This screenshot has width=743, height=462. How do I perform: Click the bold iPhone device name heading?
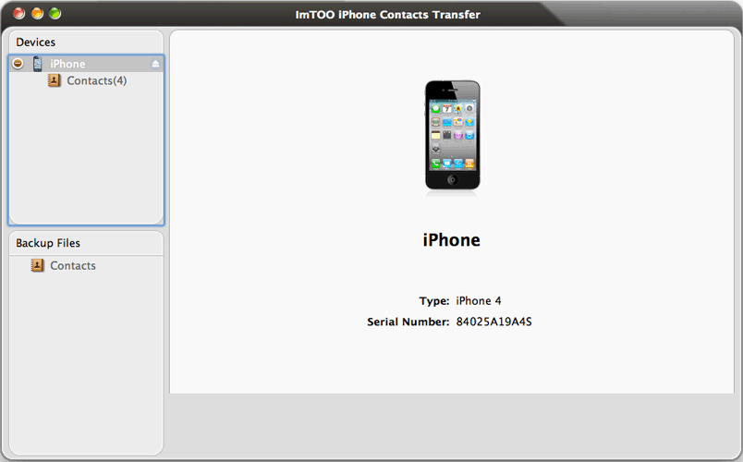coord(452,240)
